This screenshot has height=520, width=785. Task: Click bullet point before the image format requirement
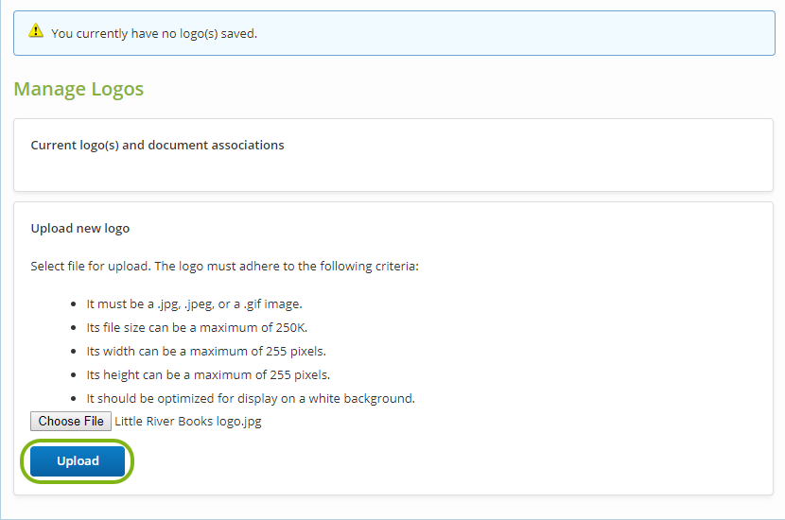click(x=75, y=304)
